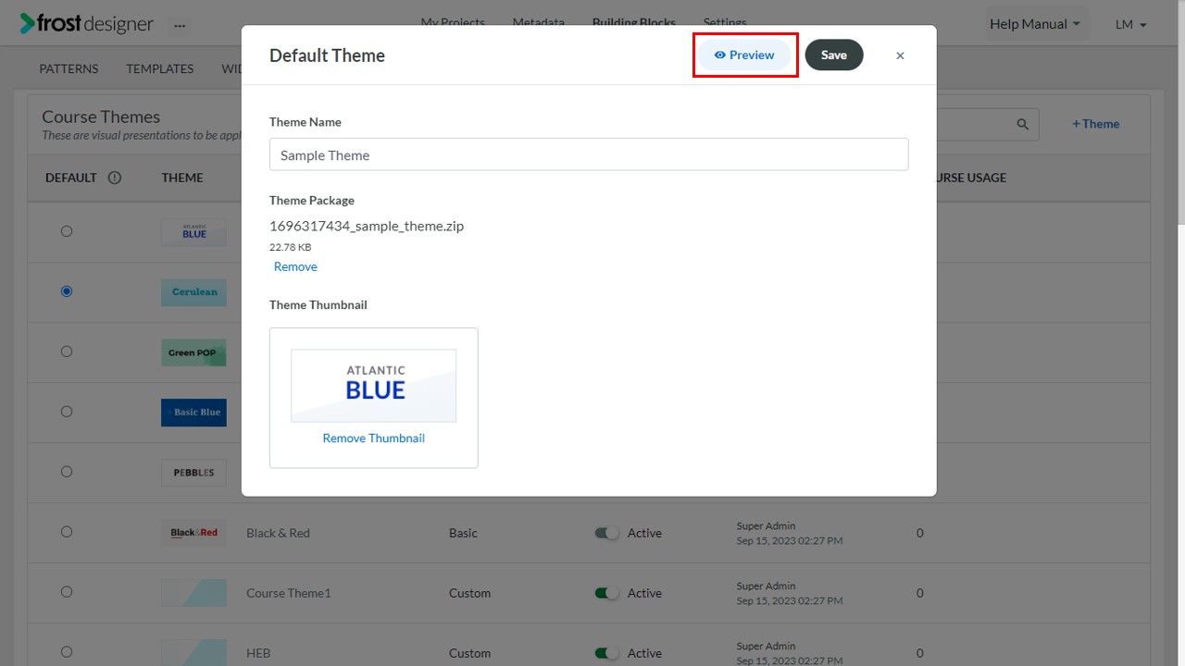This screenshot has width=1185, height=666.
Task: Click the file name 1696317434_sample_theme.zip
Action: click(367, 226)
